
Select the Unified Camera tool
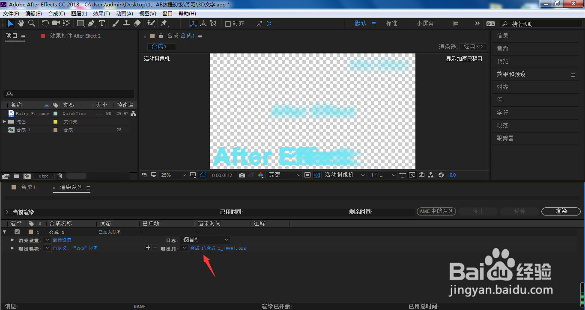point(56,23)
